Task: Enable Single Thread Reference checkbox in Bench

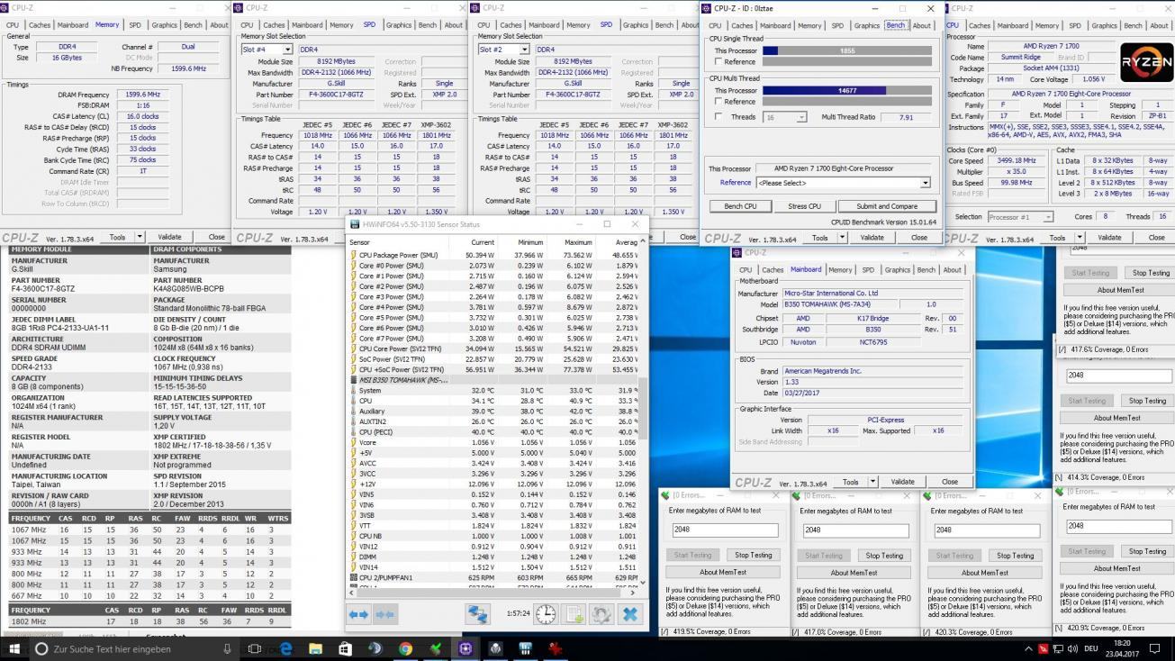Action: pos(717,62)
